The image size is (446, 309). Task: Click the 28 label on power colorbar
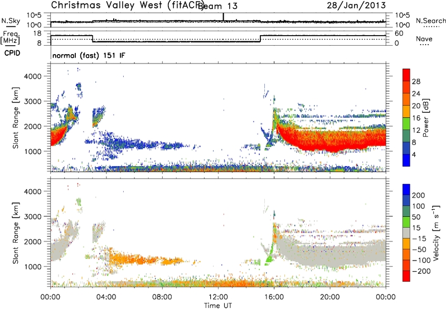[x=416, y=81]
